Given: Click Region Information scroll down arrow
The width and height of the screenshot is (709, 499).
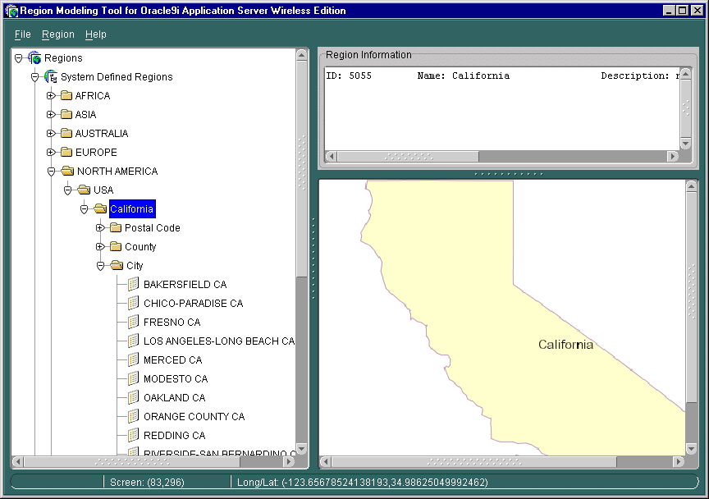Looking at the screenshot, I should tap(685, 144).
